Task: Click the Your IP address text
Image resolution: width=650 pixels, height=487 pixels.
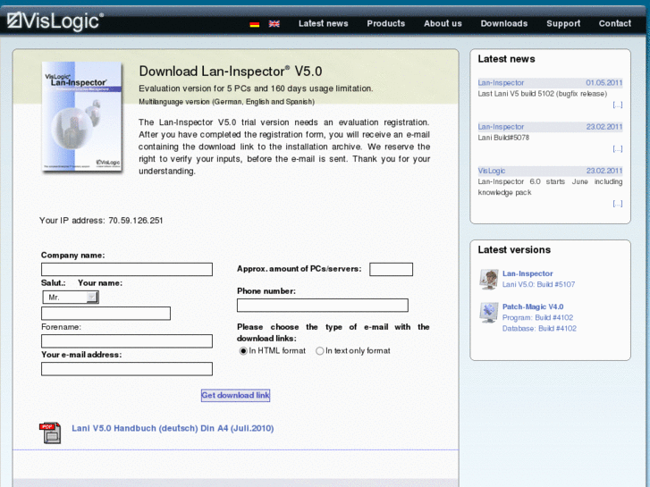Action: point(101,221)
